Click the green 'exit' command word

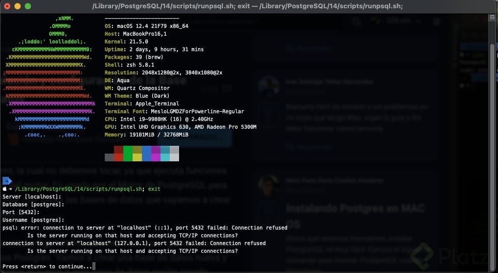[x=154, y=189]
